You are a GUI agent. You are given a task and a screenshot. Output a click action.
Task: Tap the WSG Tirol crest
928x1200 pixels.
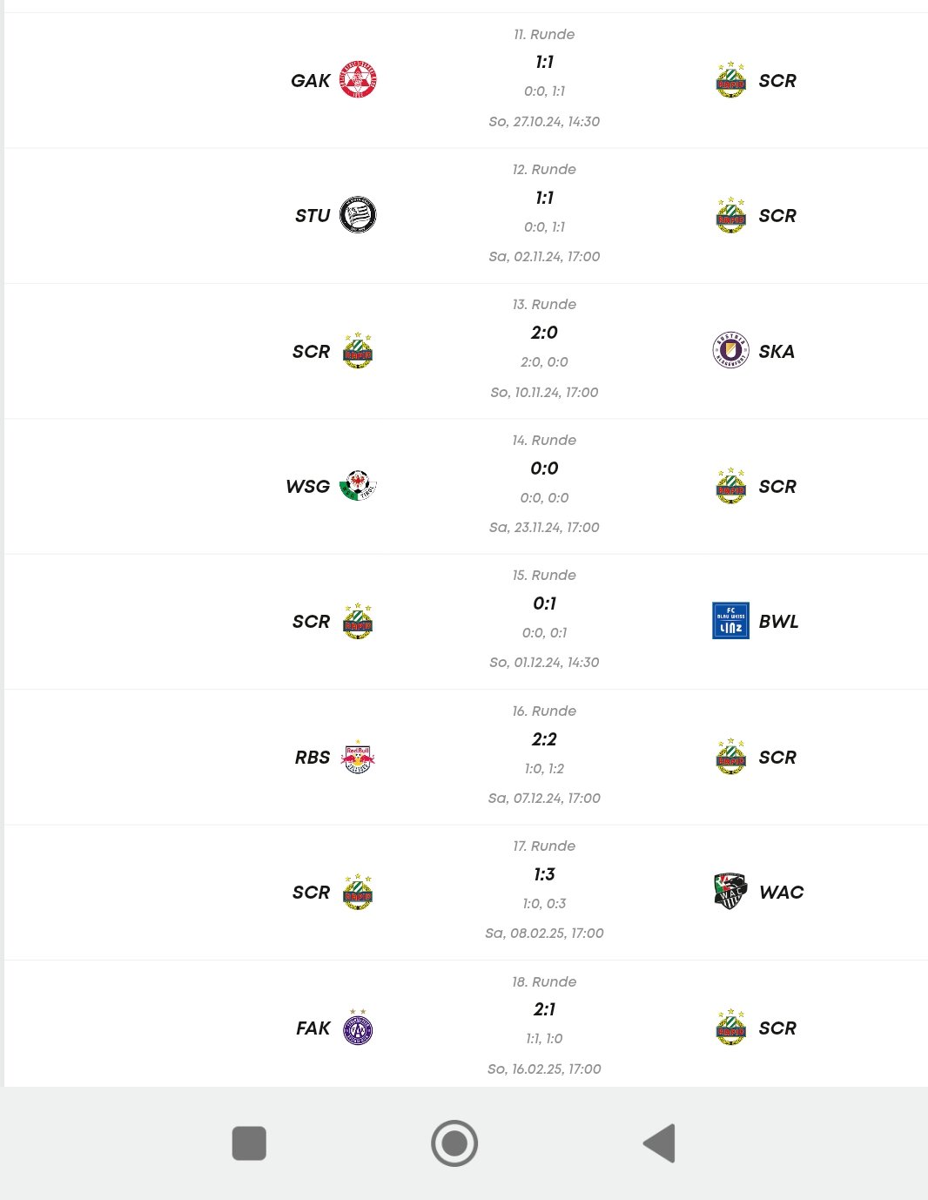click(358, 486)
